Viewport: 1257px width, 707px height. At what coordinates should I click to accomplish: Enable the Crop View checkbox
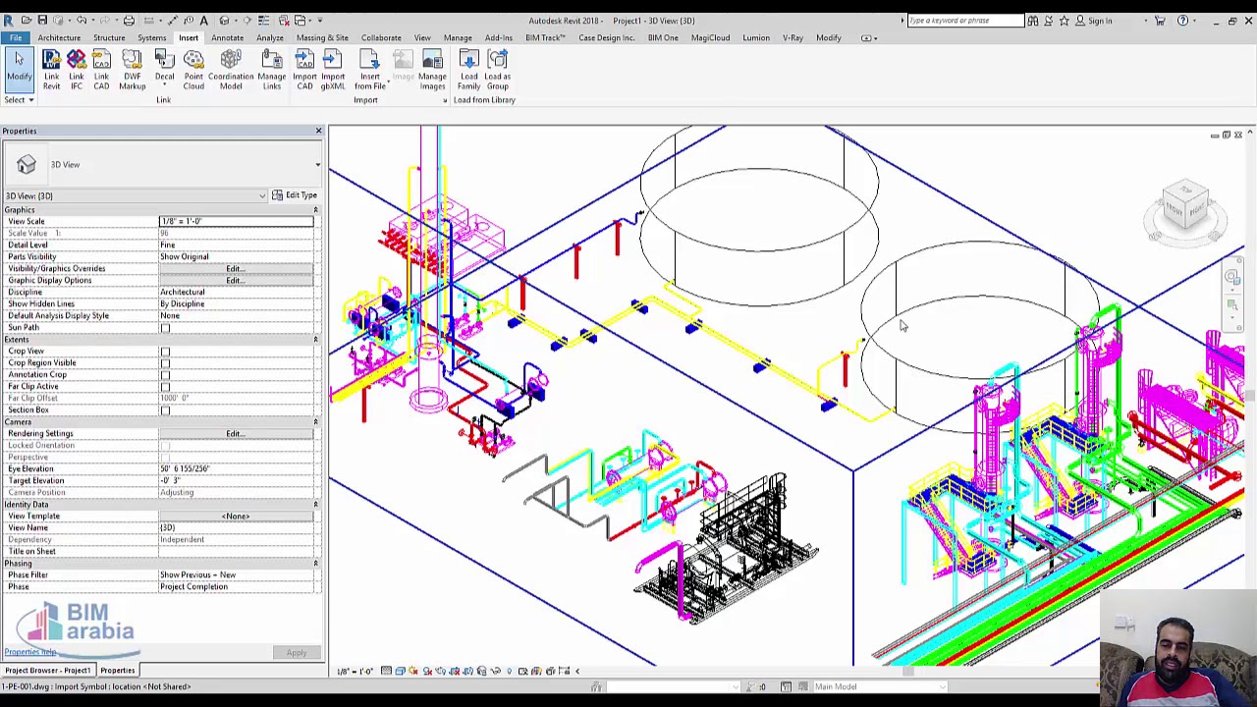click(x=165, y=352)
